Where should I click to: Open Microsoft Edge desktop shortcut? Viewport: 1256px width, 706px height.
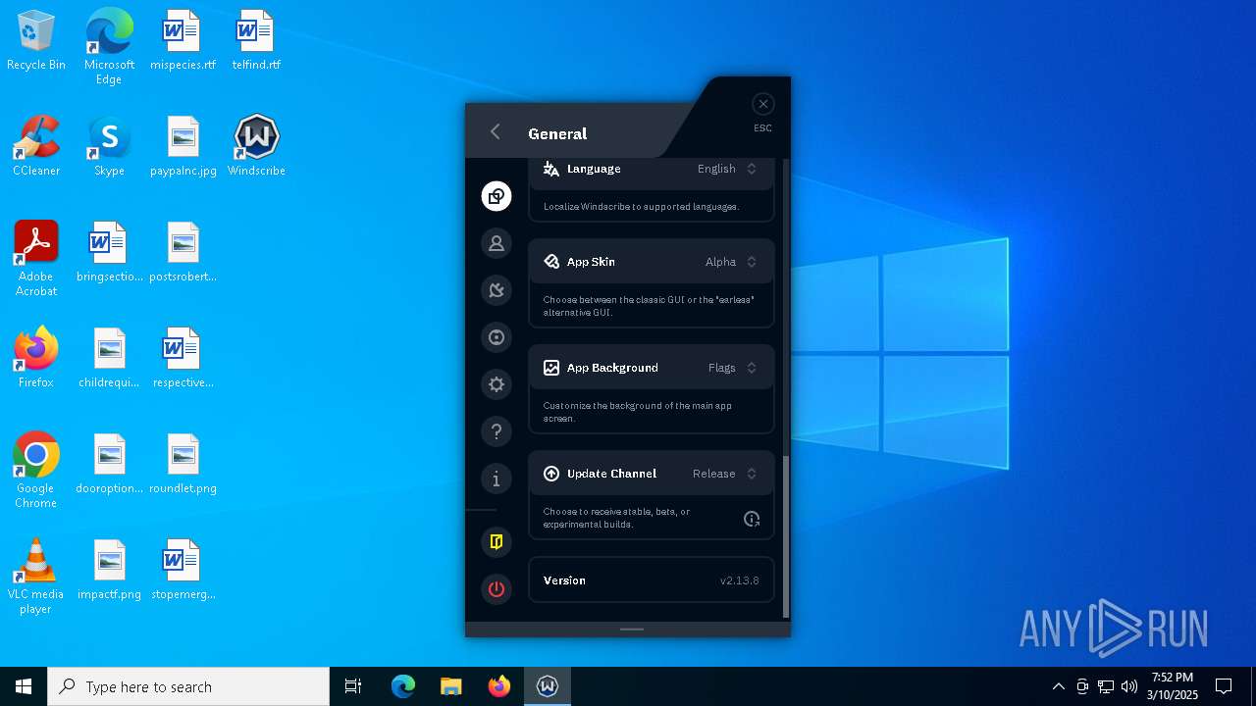pos(109,47)
